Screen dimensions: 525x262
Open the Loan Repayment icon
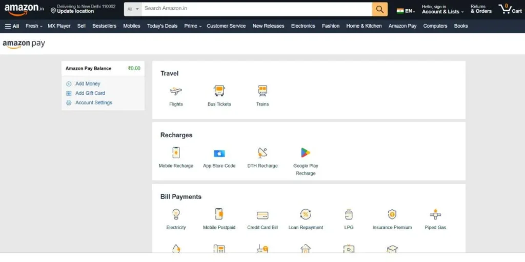(306, 214)
